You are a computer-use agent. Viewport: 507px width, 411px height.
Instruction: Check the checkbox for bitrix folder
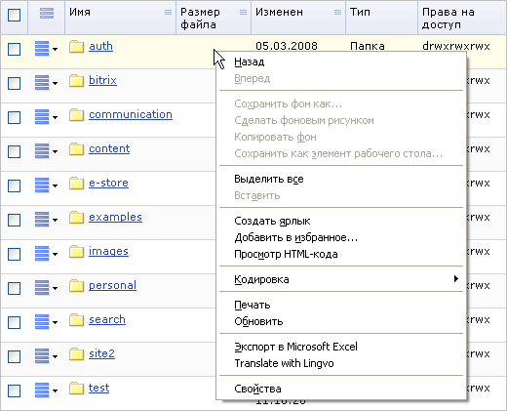[x=15, y=83]
